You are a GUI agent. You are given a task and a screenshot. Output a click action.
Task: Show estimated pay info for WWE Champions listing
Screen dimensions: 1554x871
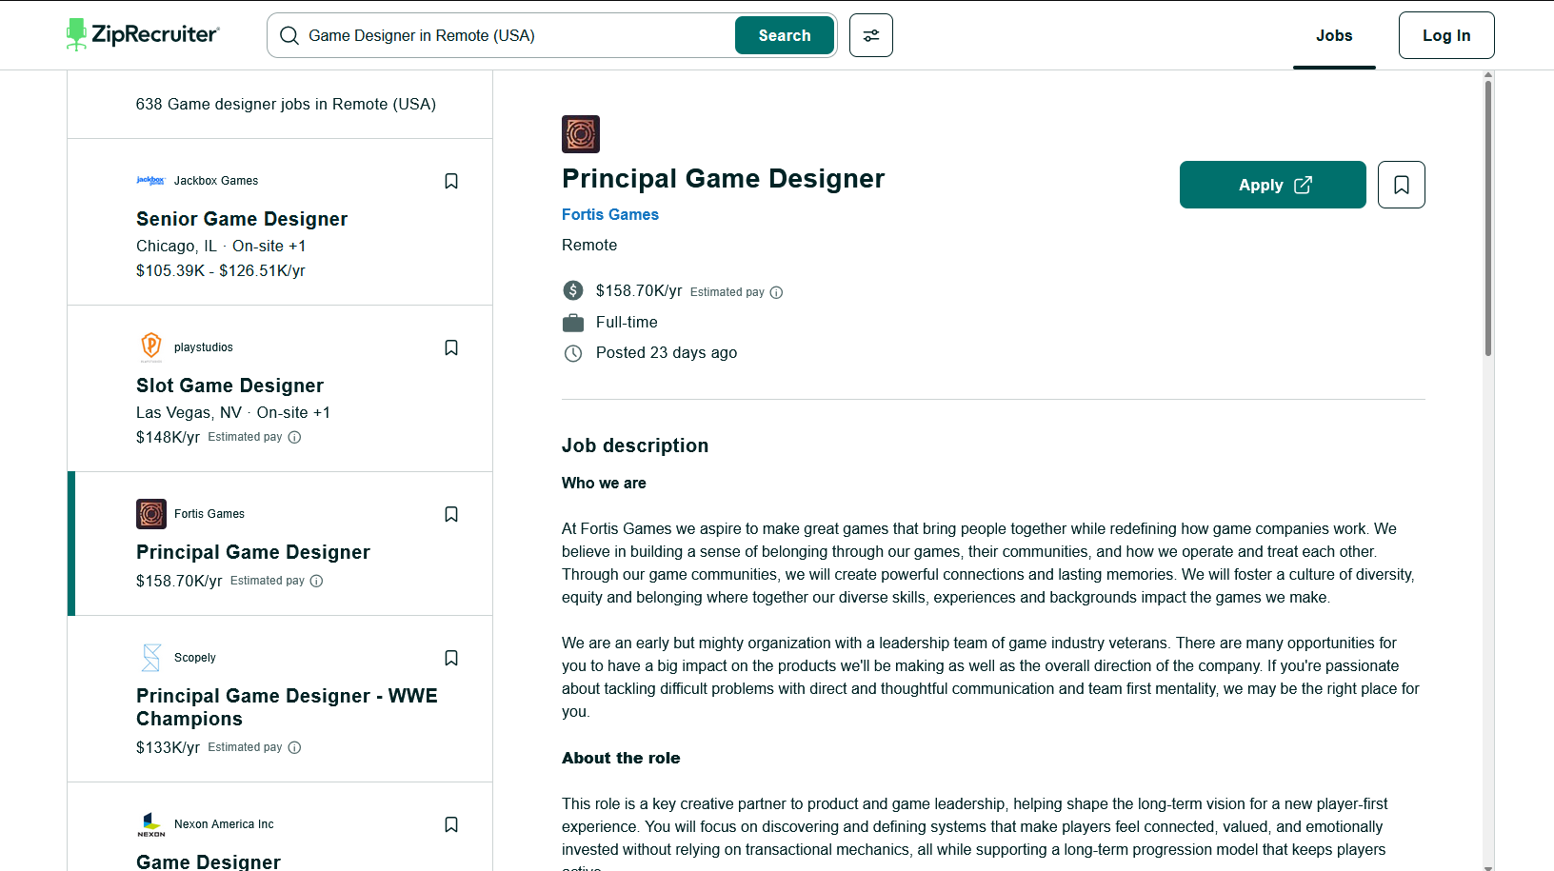[294, 747]
